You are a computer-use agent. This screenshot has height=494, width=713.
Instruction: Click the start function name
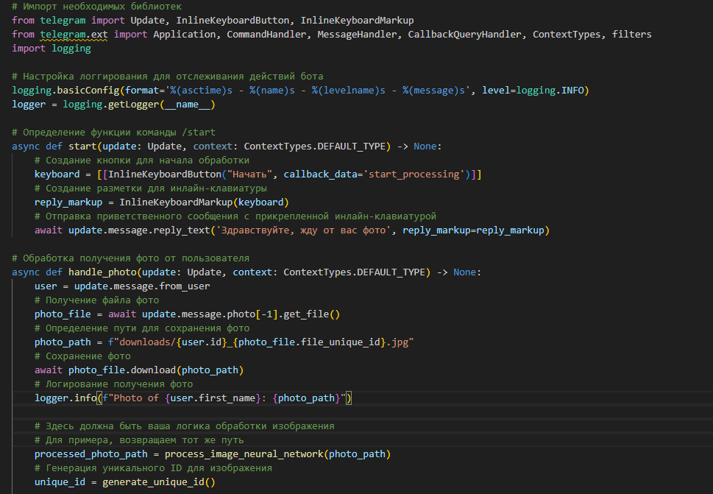(82, 146)
